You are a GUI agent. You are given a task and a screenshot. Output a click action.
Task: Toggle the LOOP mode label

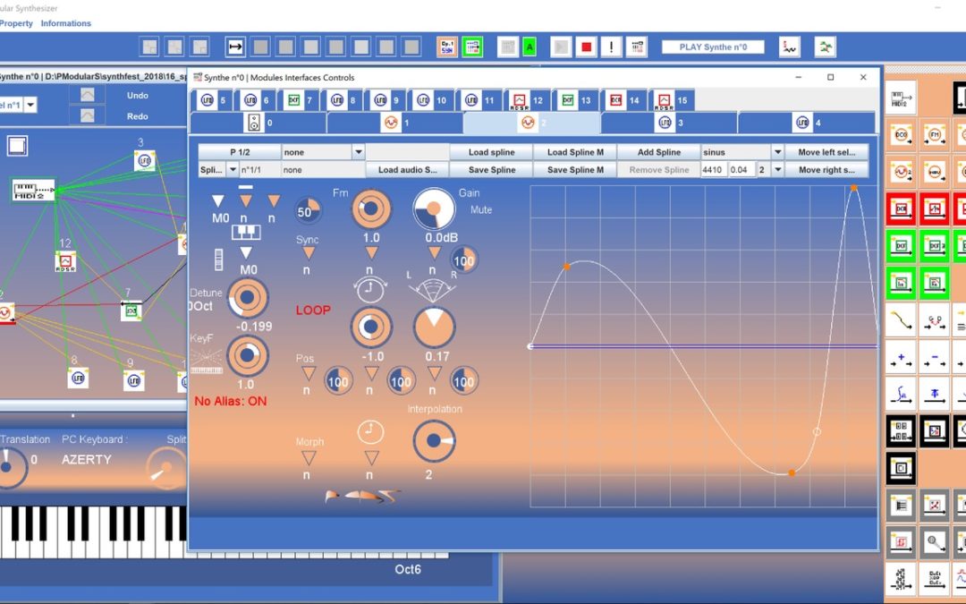(x=313, y=310)
